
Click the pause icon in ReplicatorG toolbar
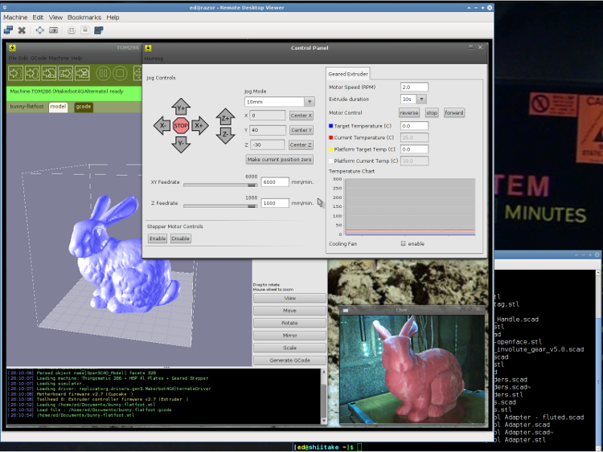104,74
